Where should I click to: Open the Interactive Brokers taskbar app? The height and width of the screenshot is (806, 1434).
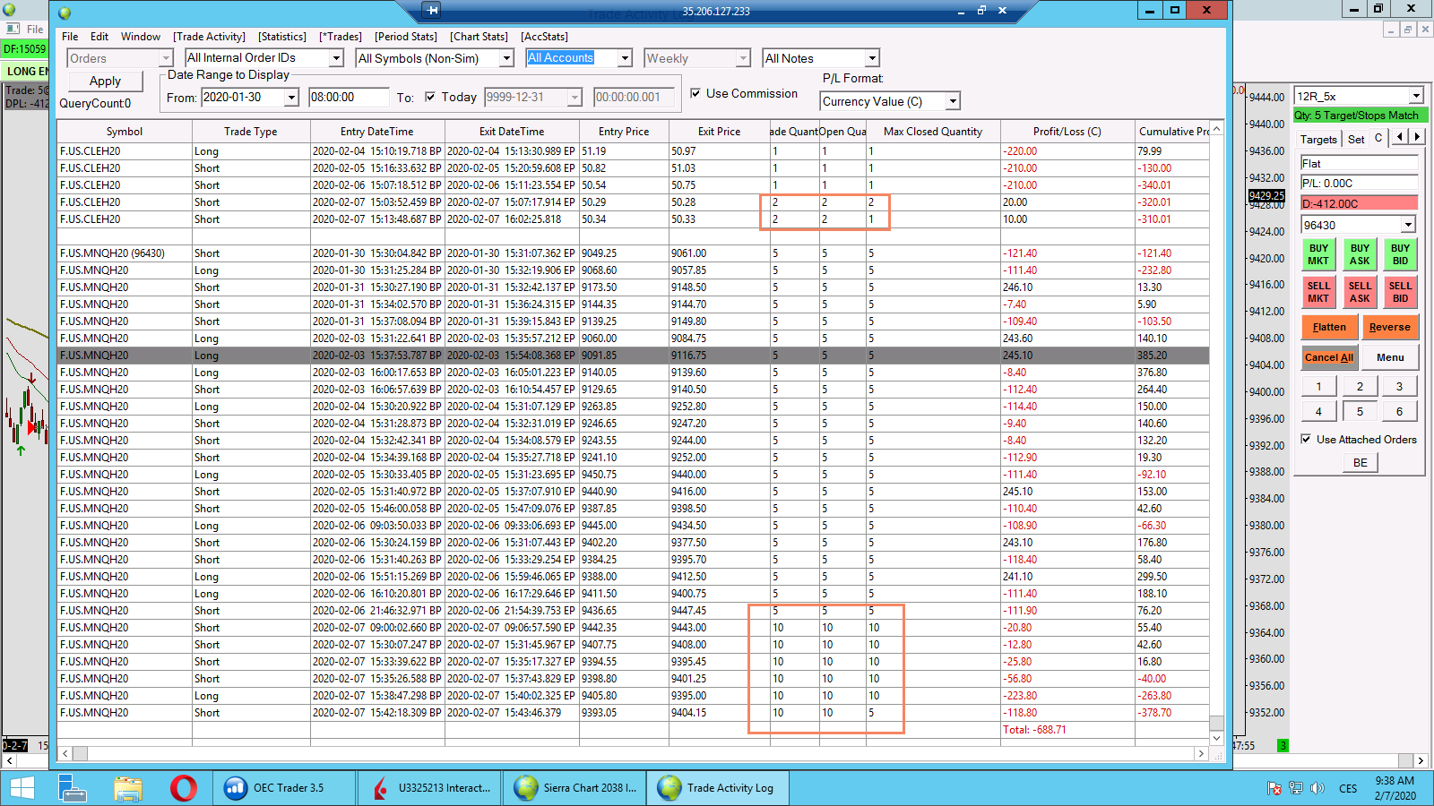[432, 788]
